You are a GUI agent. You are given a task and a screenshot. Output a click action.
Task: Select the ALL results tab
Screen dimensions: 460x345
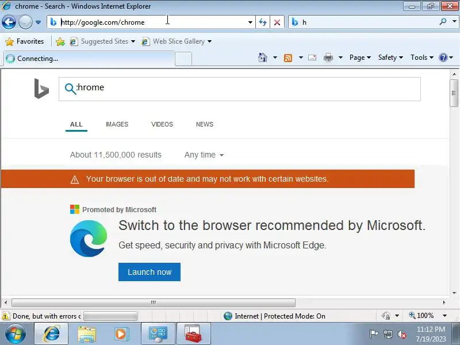tap(76, 124)
